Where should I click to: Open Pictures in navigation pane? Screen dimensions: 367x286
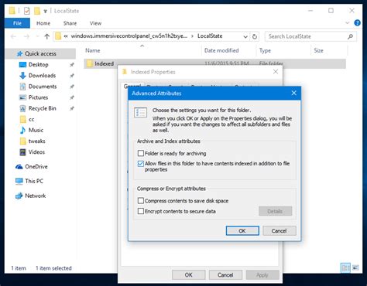[38, 97]
